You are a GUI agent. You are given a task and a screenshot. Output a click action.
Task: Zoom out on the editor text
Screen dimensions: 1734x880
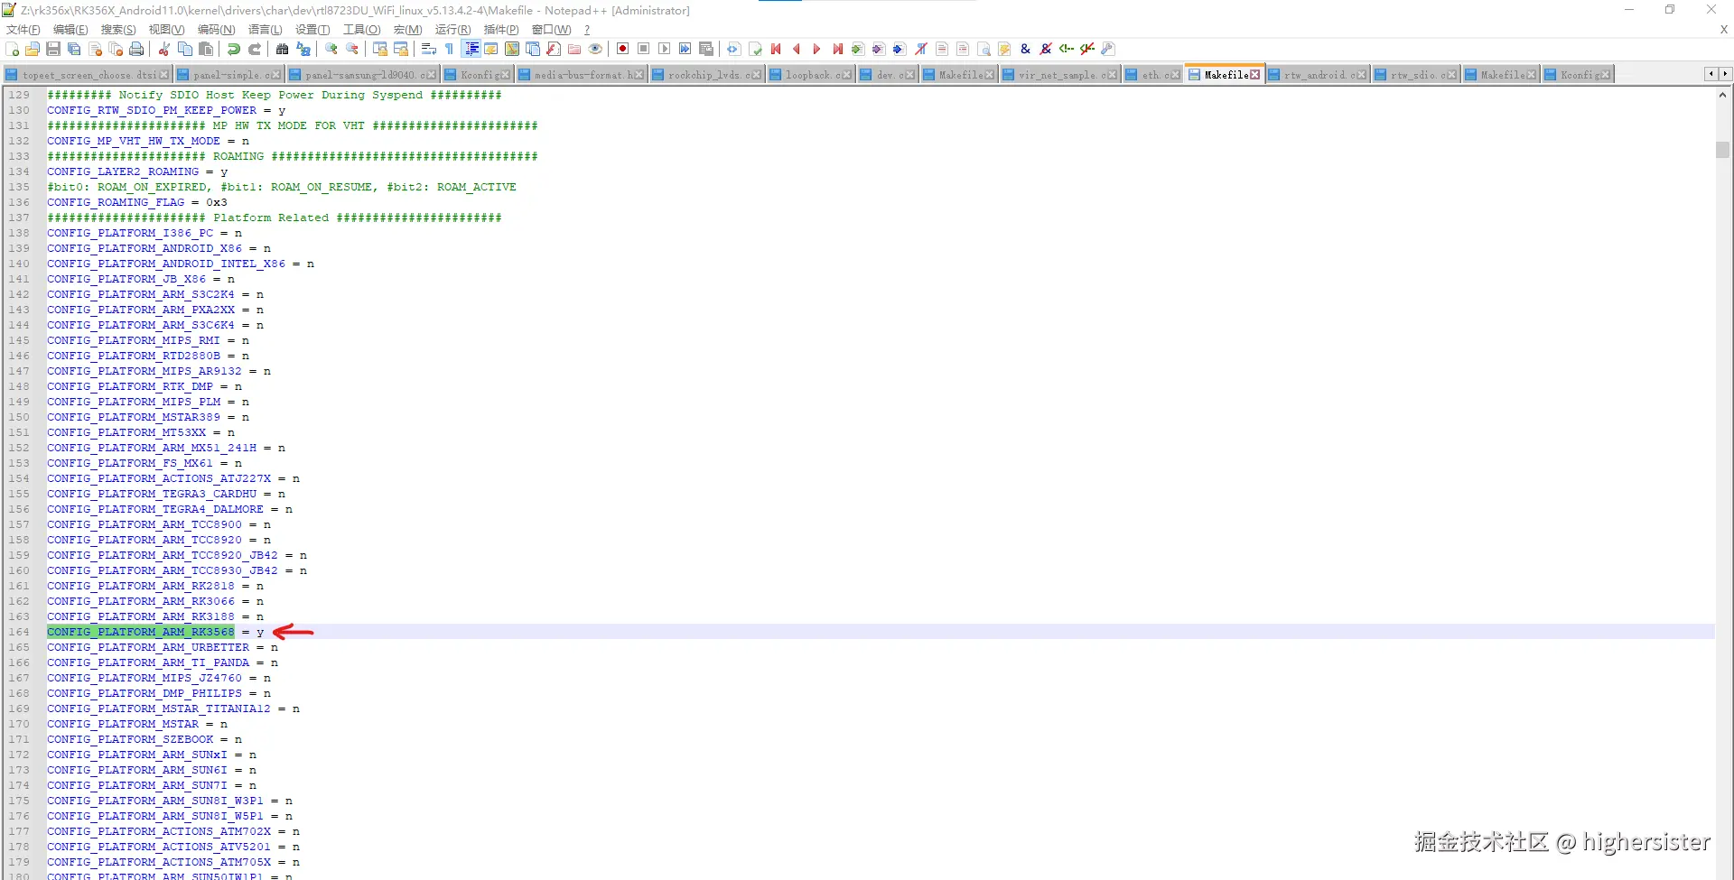pos(352,49)
